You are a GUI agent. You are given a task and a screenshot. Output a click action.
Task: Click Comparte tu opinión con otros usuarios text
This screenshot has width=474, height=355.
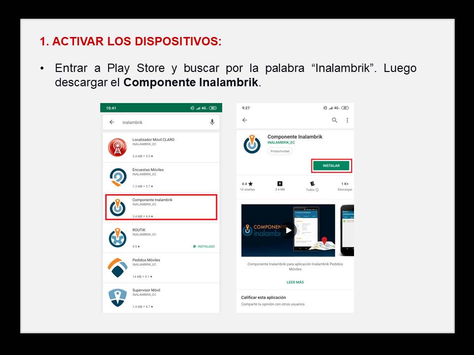[x=273, y=304]
